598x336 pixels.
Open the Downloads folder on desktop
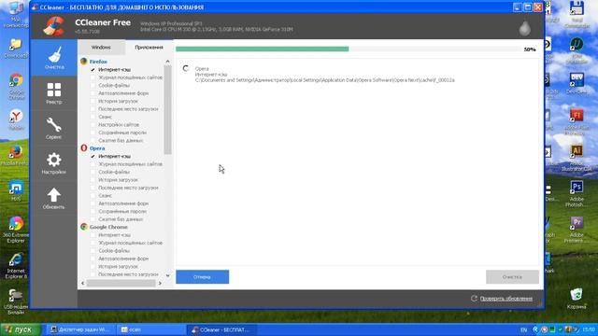click(x=16, y=49)
